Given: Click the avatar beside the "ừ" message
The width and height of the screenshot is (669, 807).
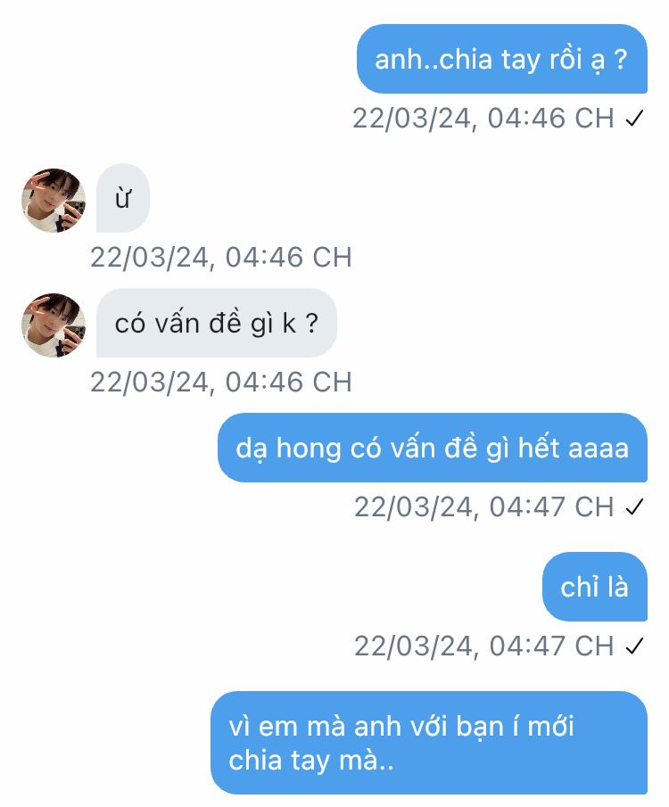Looking at the screenshot, I should point(54,200).
